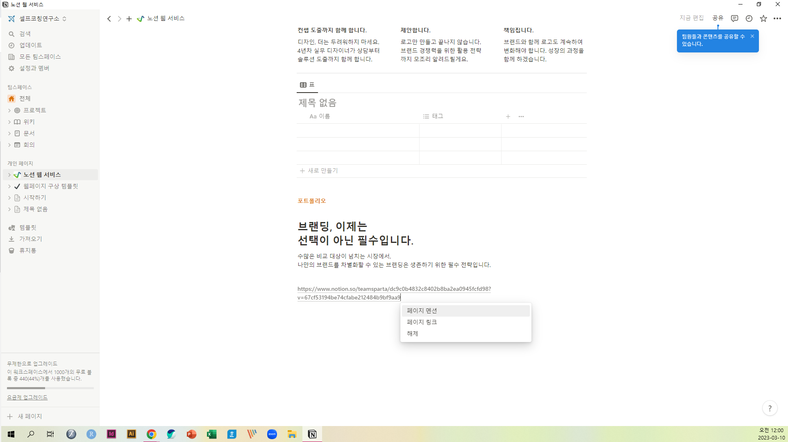Open Illustrator from the taskbar
Image resolution: width=788 pixels, height=442 pixels.
pos(131,434)
